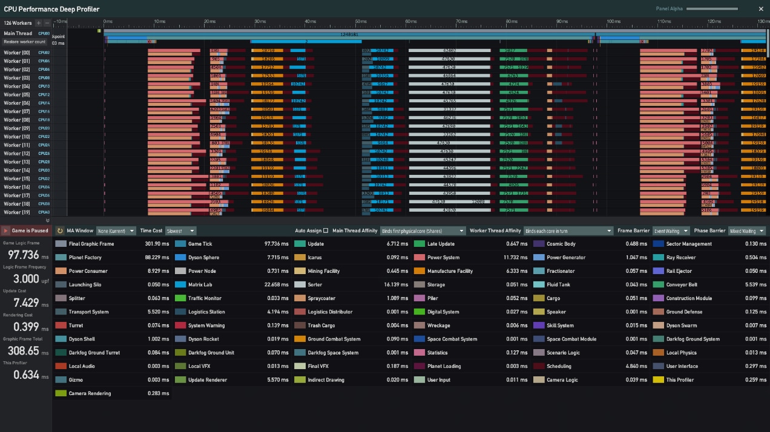770x432 pixels.
Task: Open the MA Window dropdown
Action: click(116, 231)
